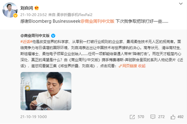Viewport: 187px width, 124px height.
Task: Collapse the post text with 收起
Action: point(142,66)
